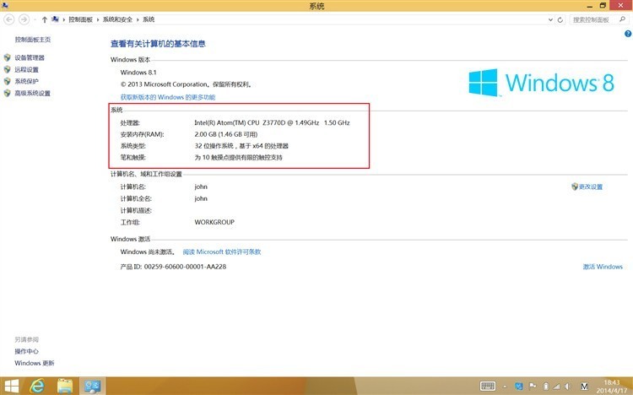Open the system menu icon in title bar
The height and width of the screenshot is (395, 633).
[x=5, y=5]
